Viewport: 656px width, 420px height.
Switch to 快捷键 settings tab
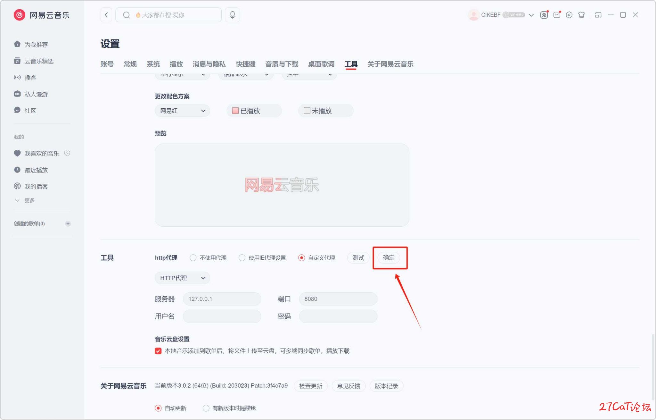pyautogui.click(x=246, y=64)
